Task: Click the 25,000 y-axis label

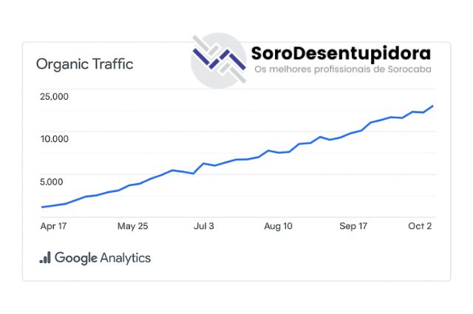Action: click(x=54, y=96)
